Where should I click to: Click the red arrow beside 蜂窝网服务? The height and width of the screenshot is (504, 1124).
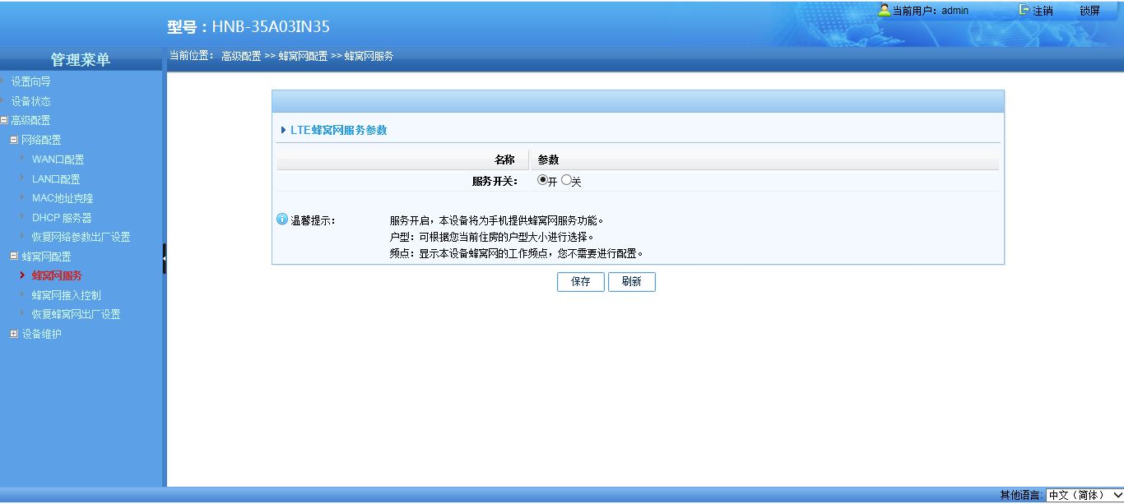click(22, 275)
